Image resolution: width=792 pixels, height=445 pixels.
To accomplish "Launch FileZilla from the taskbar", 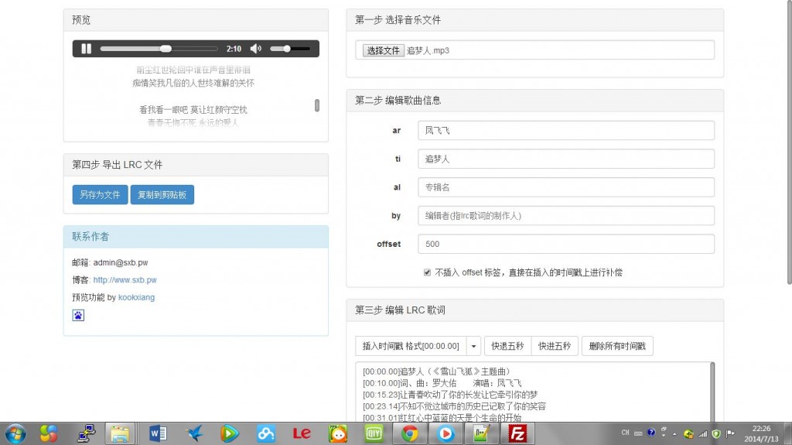I will pos(519,433).
